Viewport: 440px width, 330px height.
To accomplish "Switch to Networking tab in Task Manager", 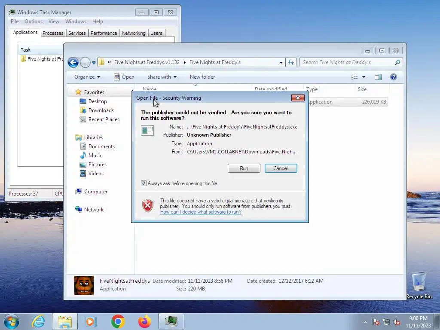I will (134, 33).
